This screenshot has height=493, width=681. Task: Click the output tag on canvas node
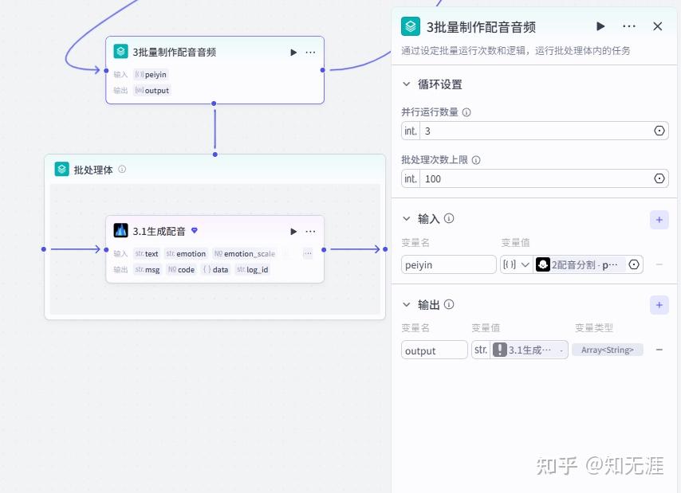click(152, 91)
